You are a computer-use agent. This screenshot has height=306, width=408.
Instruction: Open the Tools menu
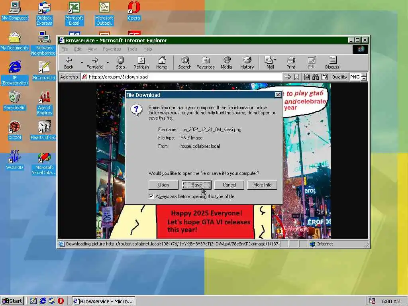(132, 49)
